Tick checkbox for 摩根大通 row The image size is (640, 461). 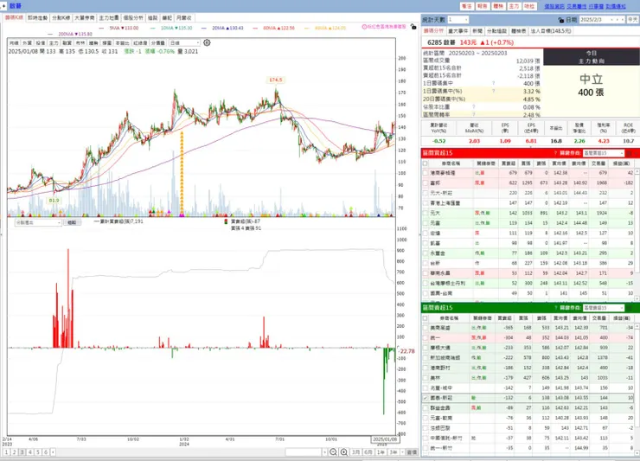coord(426,348)
